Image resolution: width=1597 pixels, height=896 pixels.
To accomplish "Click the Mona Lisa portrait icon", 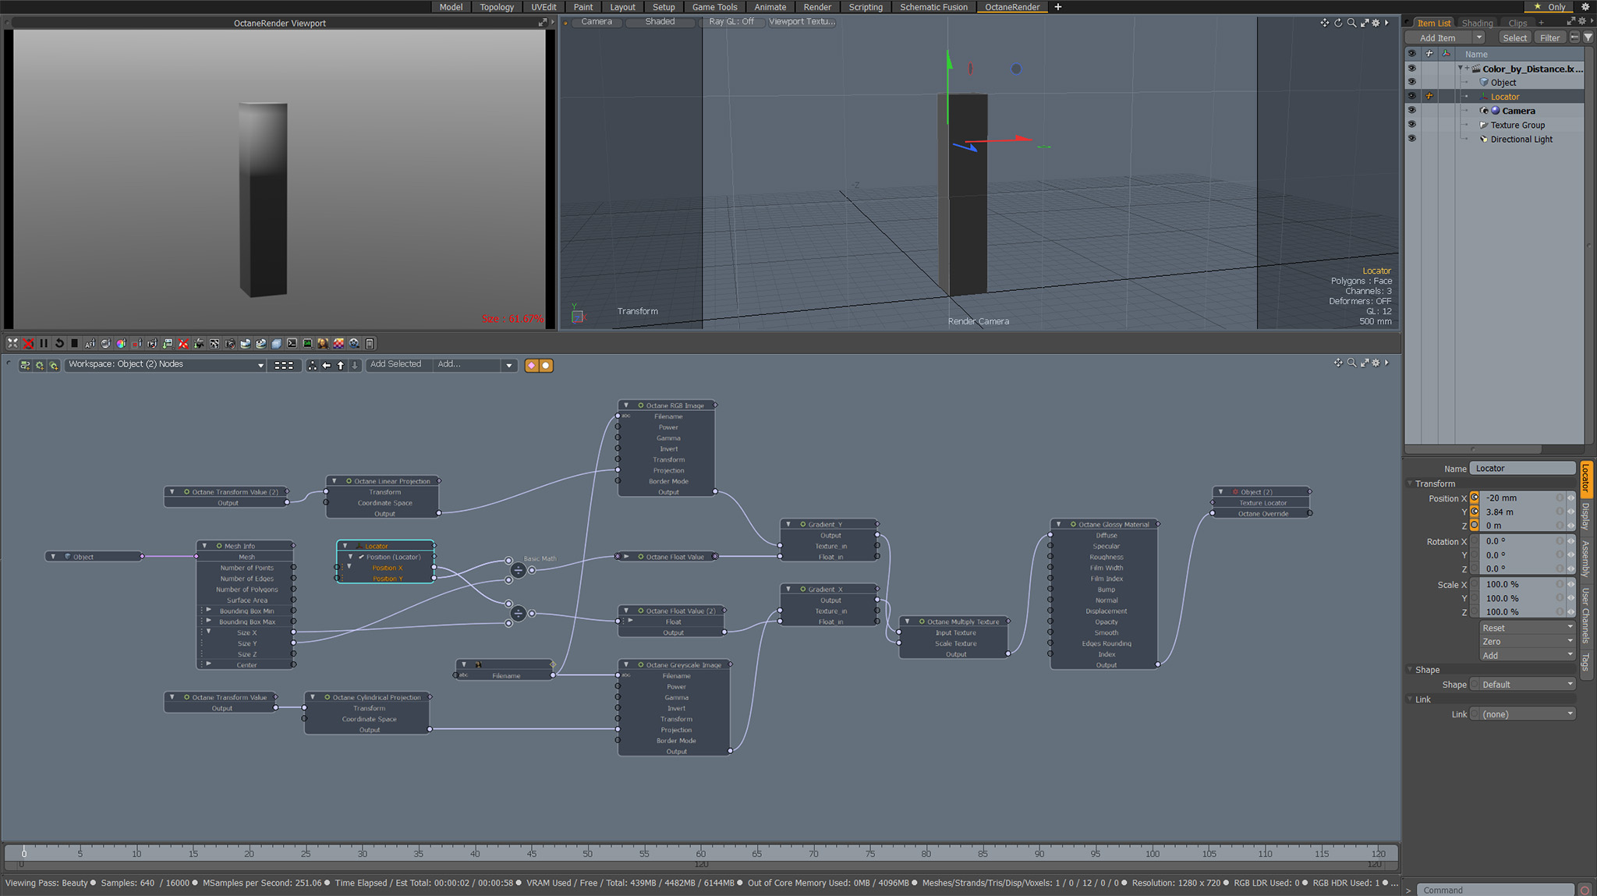I will [323, 343].
